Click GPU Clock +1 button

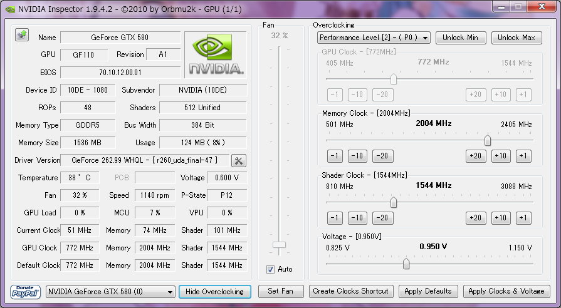pos(523,95)
